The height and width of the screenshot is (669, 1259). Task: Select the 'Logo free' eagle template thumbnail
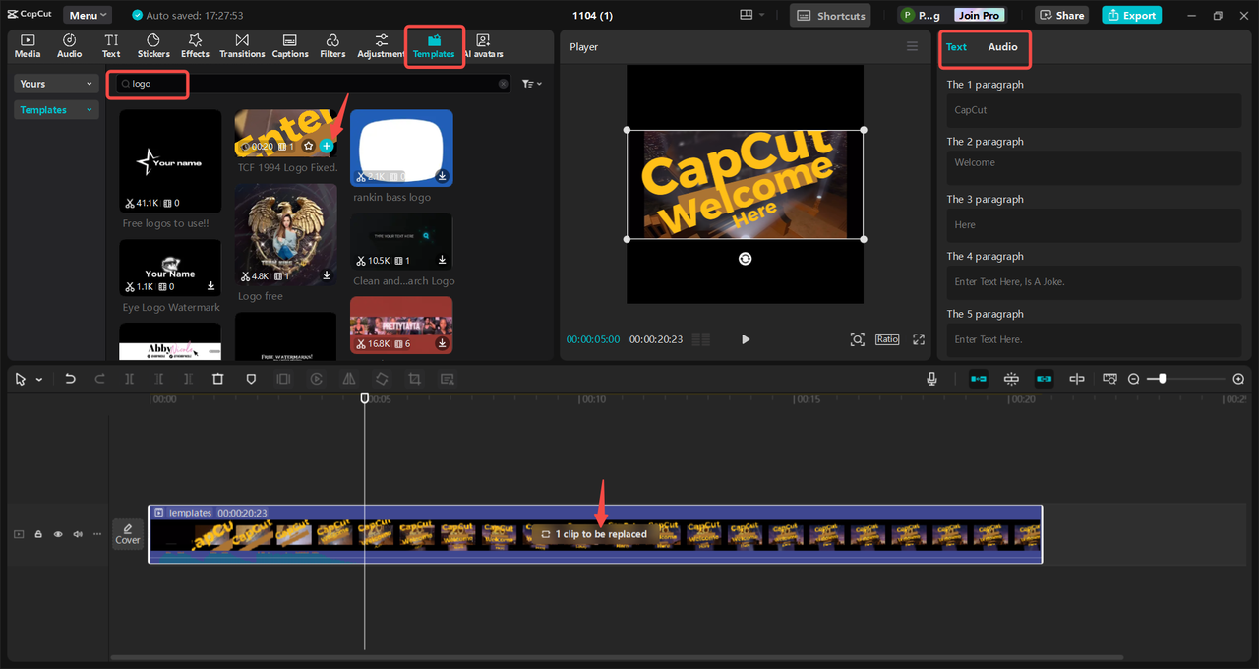click(286, 235)
